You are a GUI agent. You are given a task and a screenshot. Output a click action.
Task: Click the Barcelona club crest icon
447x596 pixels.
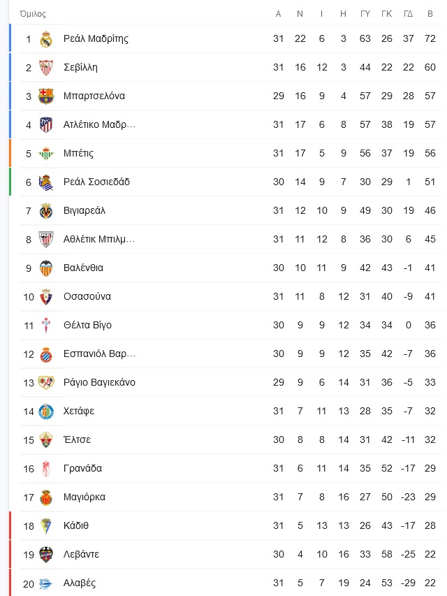click(46, 96)
